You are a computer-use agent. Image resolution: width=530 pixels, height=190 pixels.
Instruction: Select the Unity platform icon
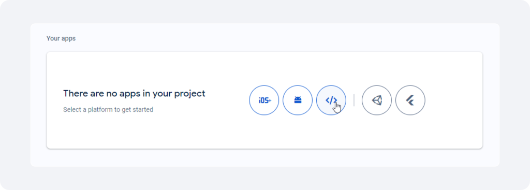377,100
